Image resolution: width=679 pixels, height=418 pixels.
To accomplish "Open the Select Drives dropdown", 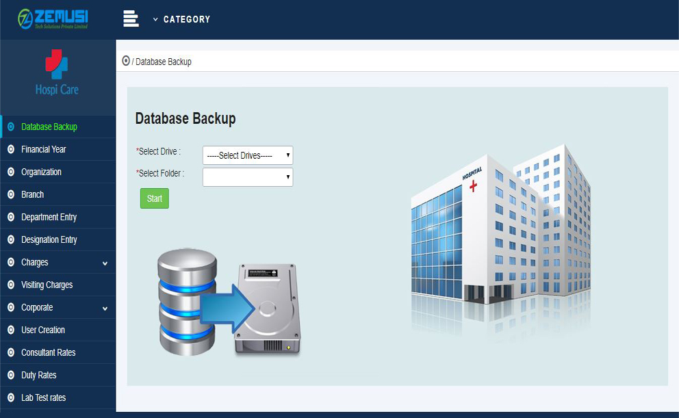I will pyautogui.click(x=248, y=155).
